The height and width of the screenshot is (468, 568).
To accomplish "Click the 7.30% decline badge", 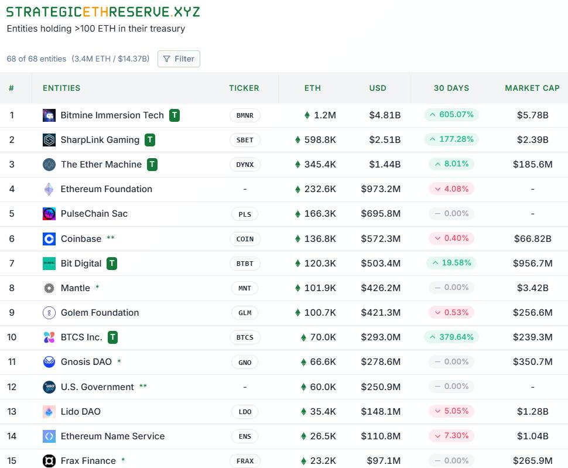I will click(451, 436).
